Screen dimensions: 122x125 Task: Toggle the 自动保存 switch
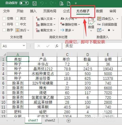pyautogui.click(x=24, y=3)
